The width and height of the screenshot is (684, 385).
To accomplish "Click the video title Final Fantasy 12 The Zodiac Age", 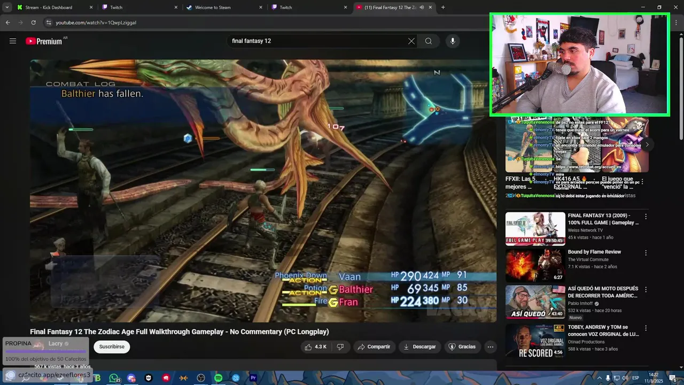I will click(179, 332).
